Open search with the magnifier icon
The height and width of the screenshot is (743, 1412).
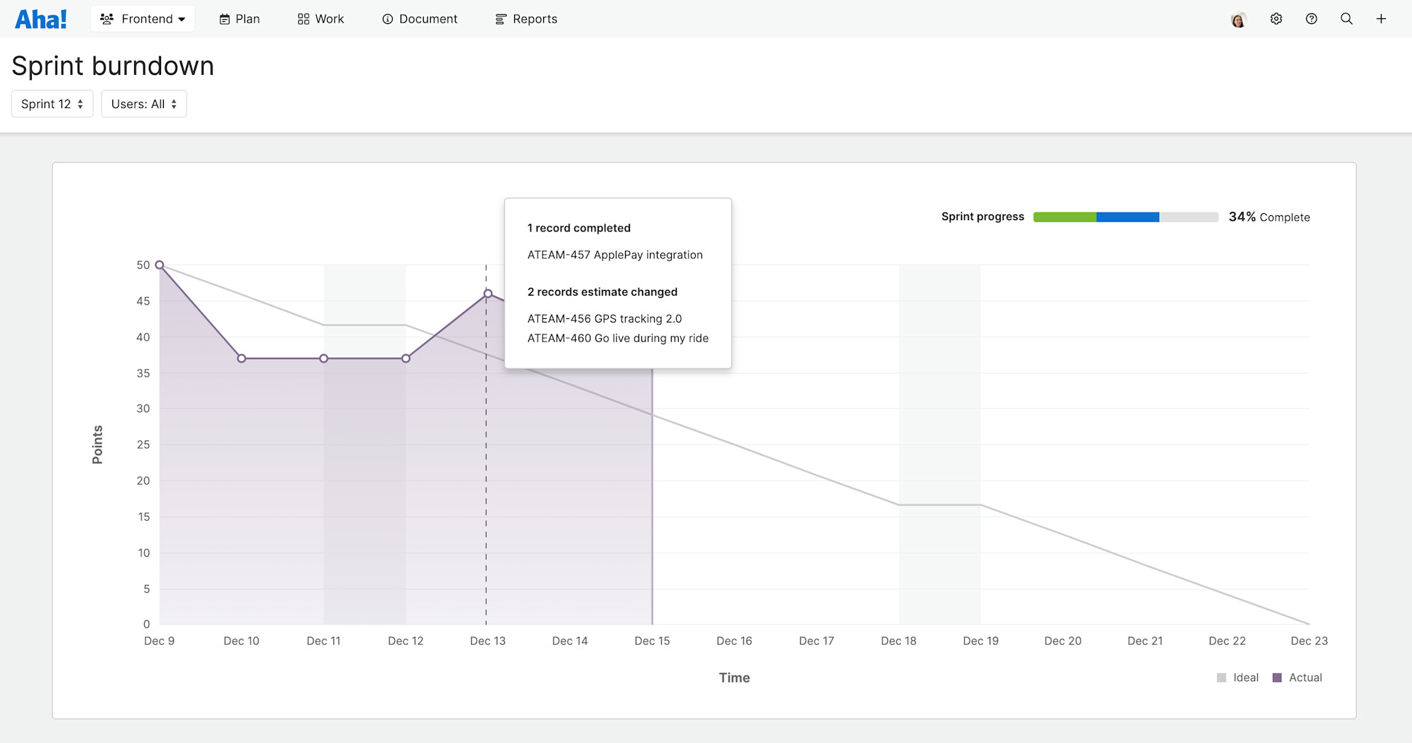pos(1346,18)
